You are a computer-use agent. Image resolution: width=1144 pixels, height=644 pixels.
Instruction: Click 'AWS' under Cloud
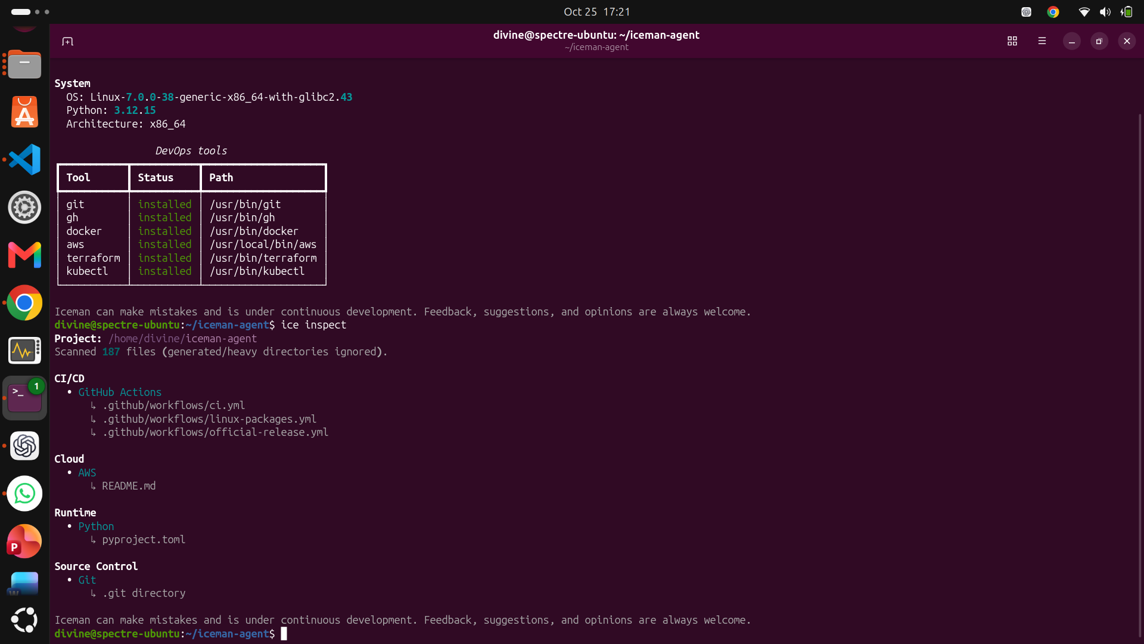coord(87,473)
